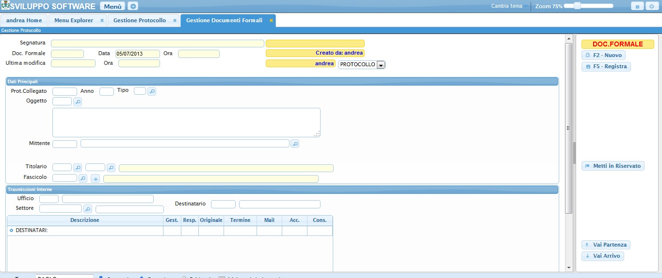
Task: Click the Mittente search magnifier icon
Action: pos(294,144)
